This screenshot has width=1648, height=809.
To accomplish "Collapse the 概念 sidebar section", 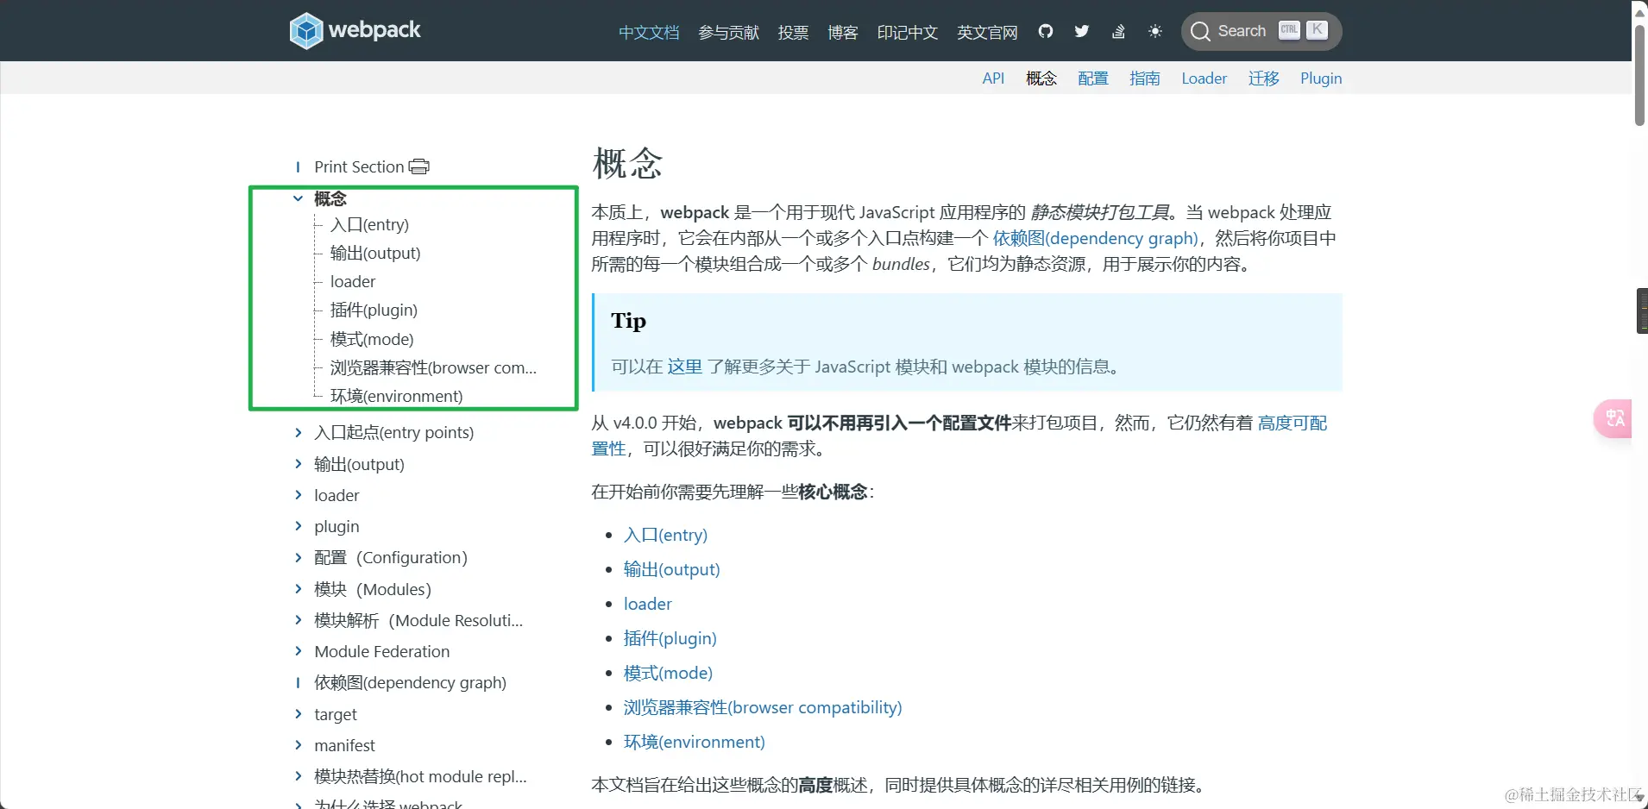I will (298, 198).
